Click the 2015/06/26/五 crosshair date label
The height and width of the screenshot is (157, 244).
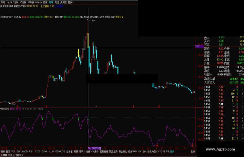(95, 148)
